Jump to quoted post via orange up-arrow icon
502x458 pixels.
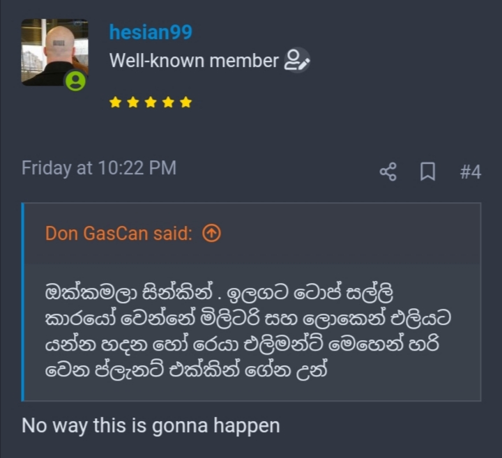[211, 233]
